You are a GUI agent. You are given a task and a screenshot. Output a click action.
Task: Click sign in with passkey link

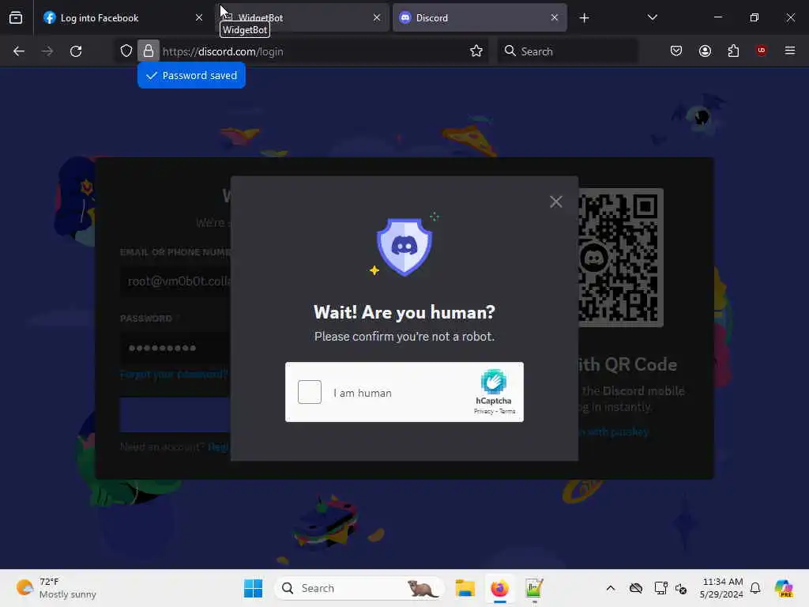pos(613,432)
